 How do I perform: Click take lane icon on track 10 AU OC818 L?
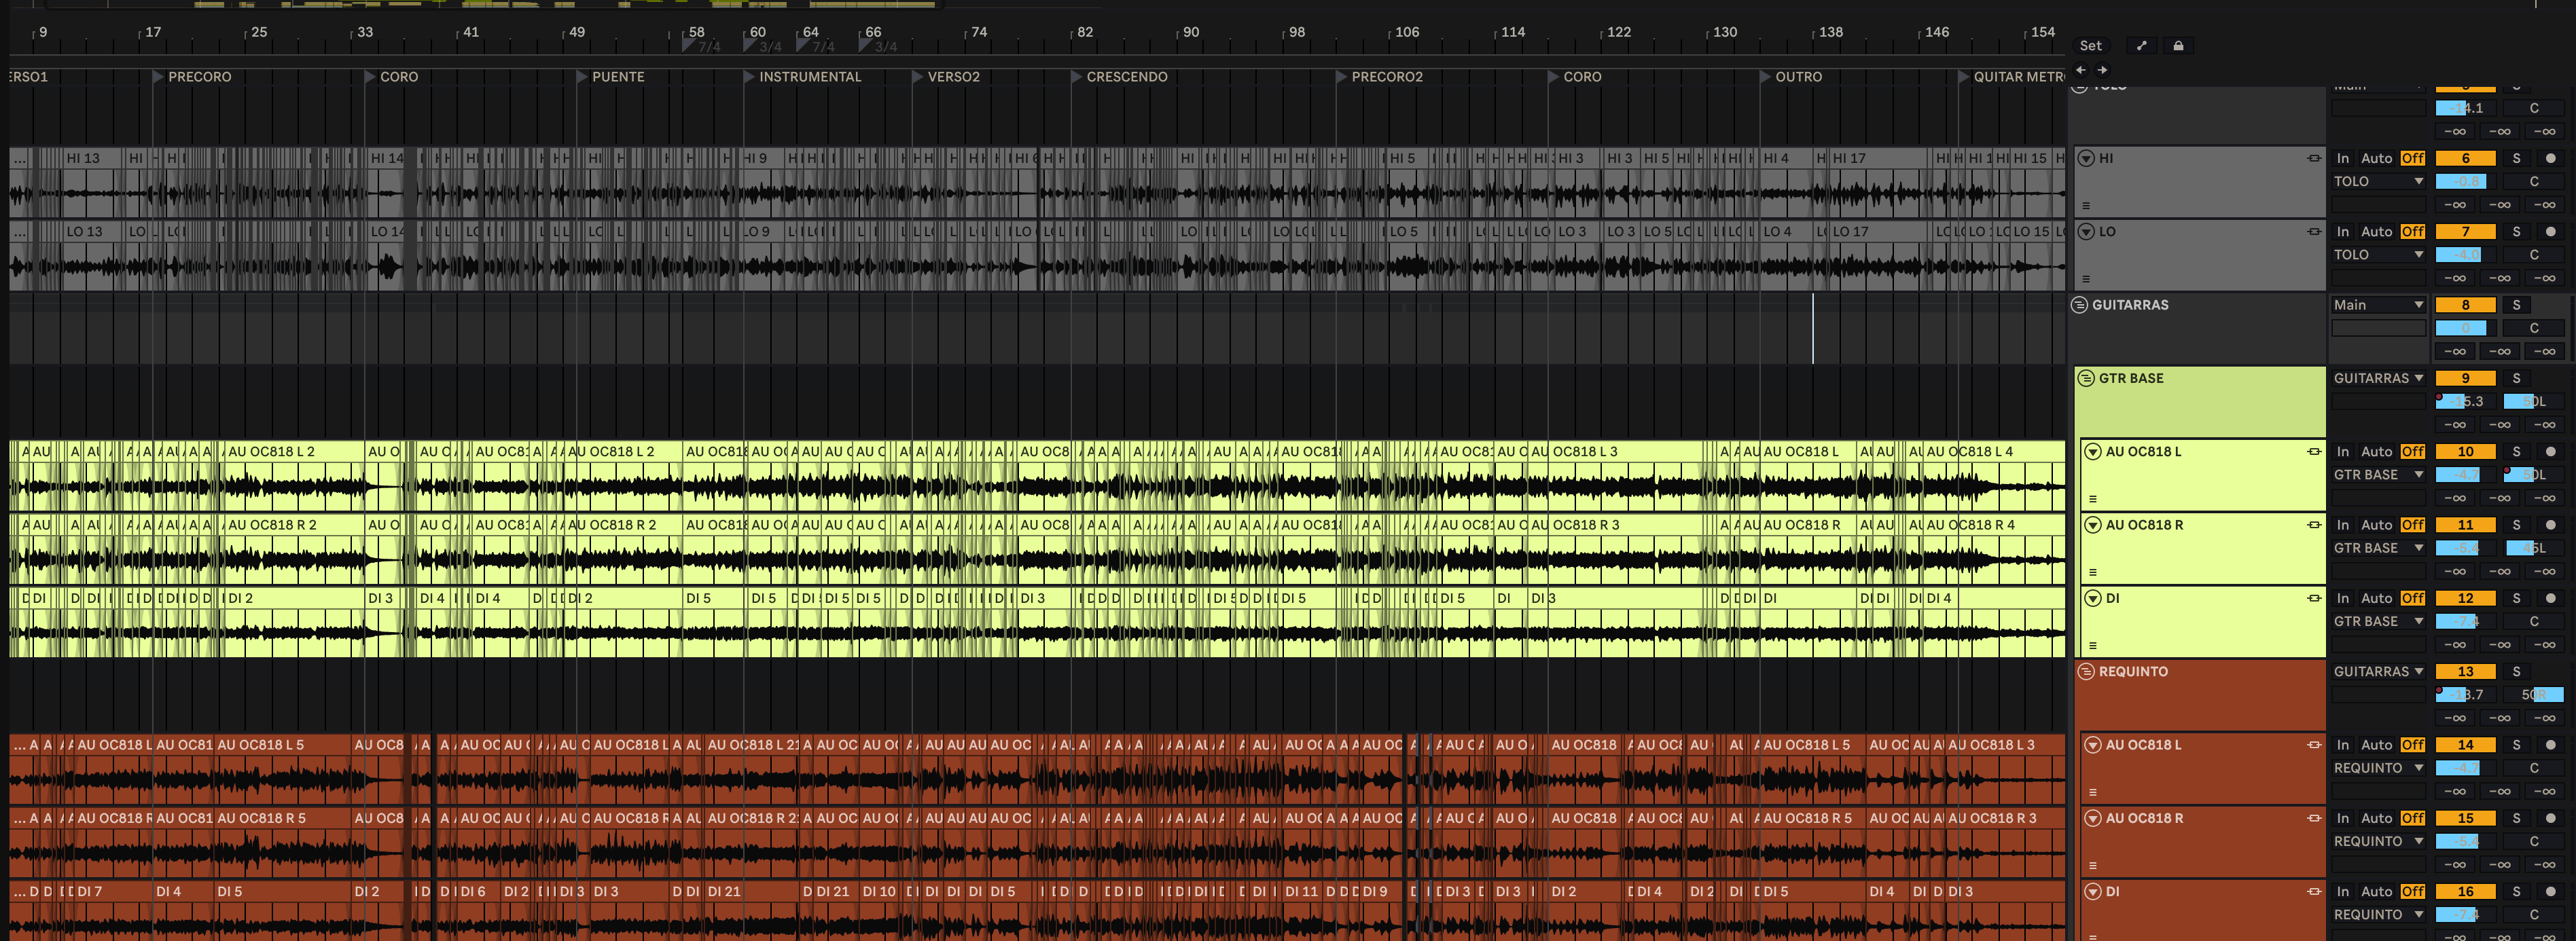pos(2314,451)
